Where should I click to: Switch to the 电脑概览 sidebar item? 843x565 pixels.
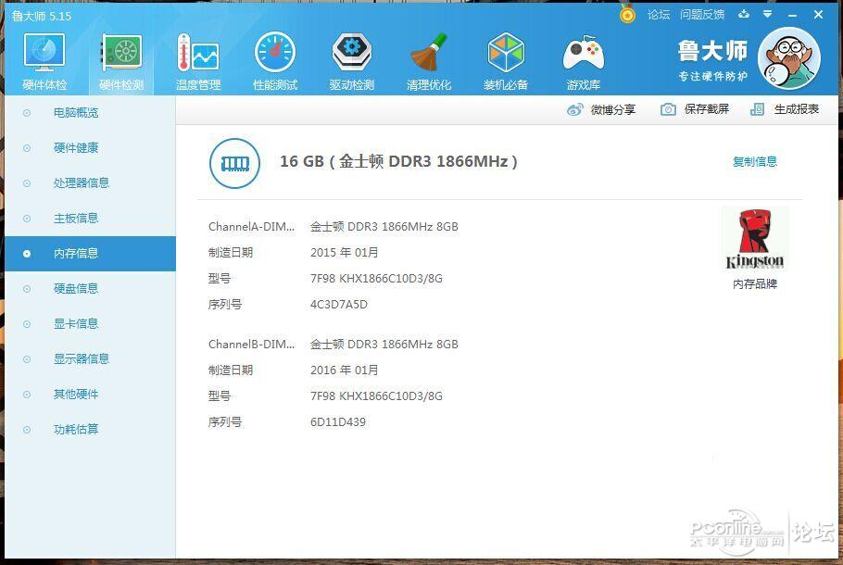90,113
